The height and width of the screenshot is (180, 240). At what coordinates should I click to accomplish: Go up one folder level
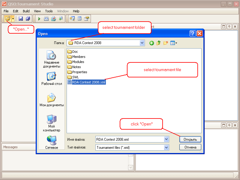point(158,43)
